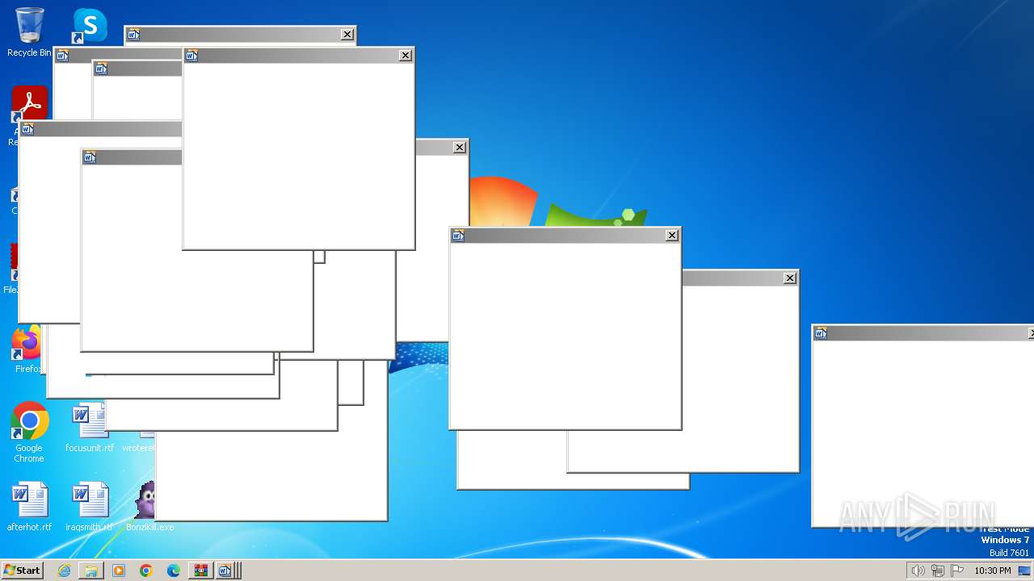Select the afterhot.rtf desktop file

(x=29, y=507)
